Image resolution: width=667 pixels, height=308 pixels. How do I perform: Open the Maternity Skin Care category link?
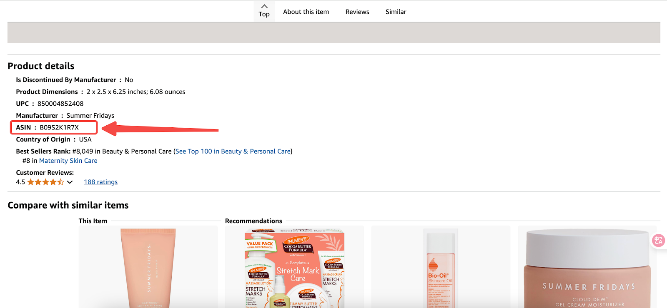tap(68, 161)
